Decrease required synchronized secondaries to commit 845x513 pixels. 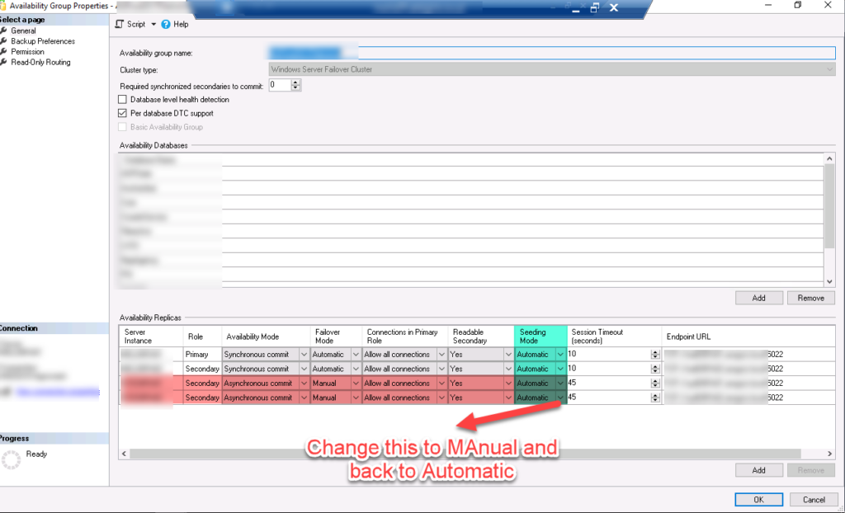pos(295,87)
